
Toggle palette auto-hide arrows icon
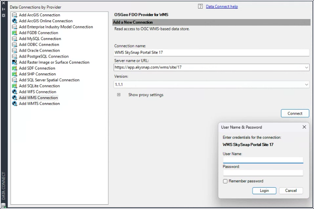pos(4,9)
